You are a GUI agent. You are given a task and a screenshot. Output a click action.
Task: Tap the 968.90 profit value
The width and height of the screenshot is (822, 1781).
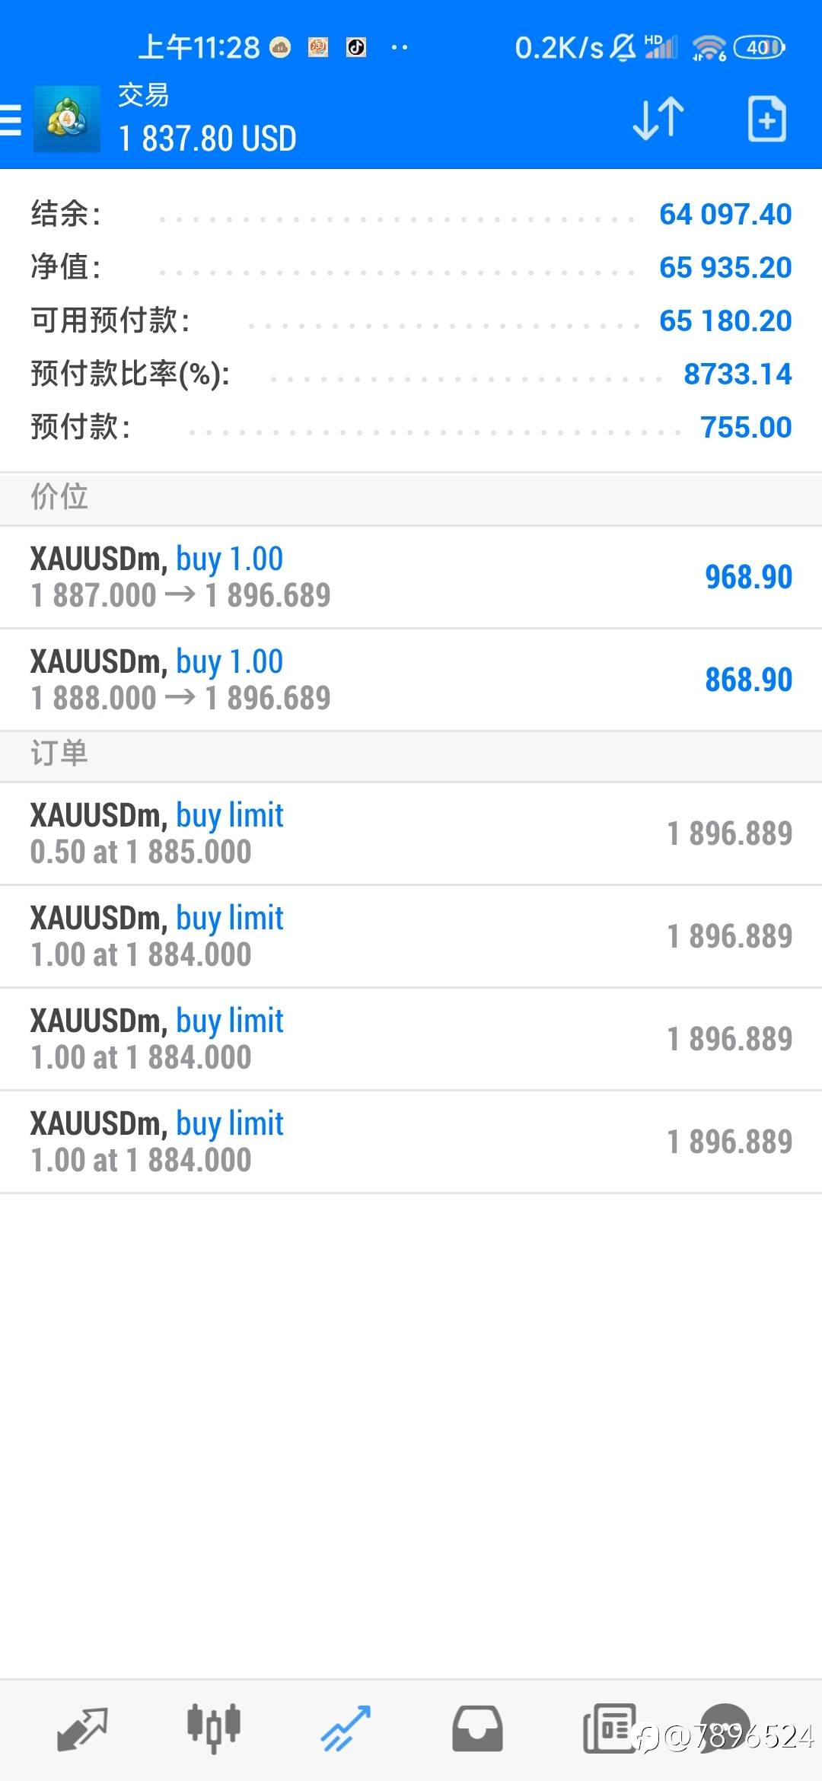748,577
